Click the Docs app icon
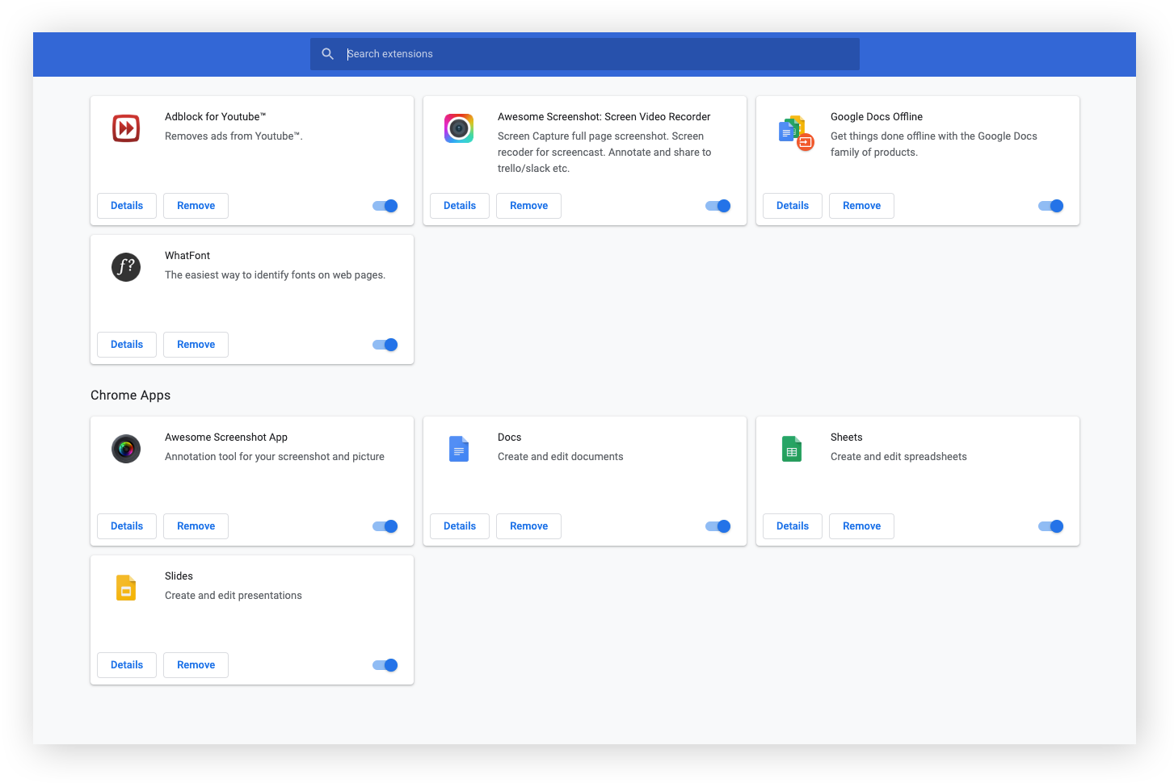The width and height of the screenshot is (1174, 783). [x=459, y=448]
